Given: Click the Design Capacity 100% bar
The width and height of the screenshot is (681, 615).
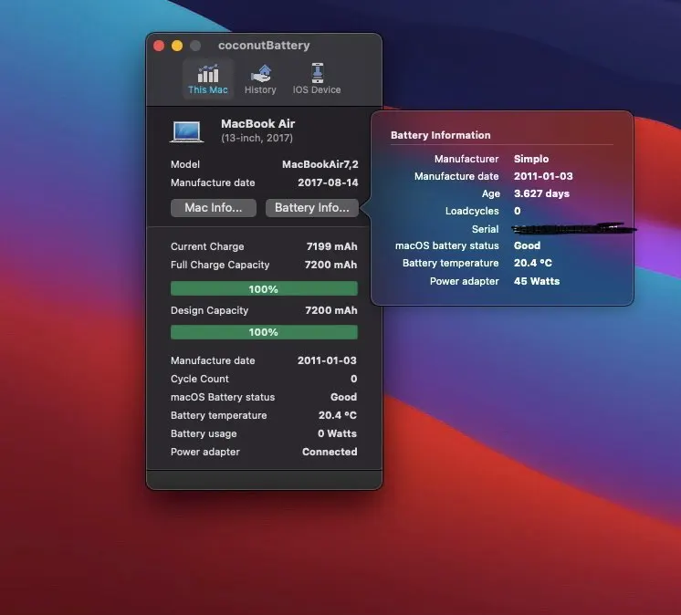Looking at the screenshot, I should click(x=264, y=332).
